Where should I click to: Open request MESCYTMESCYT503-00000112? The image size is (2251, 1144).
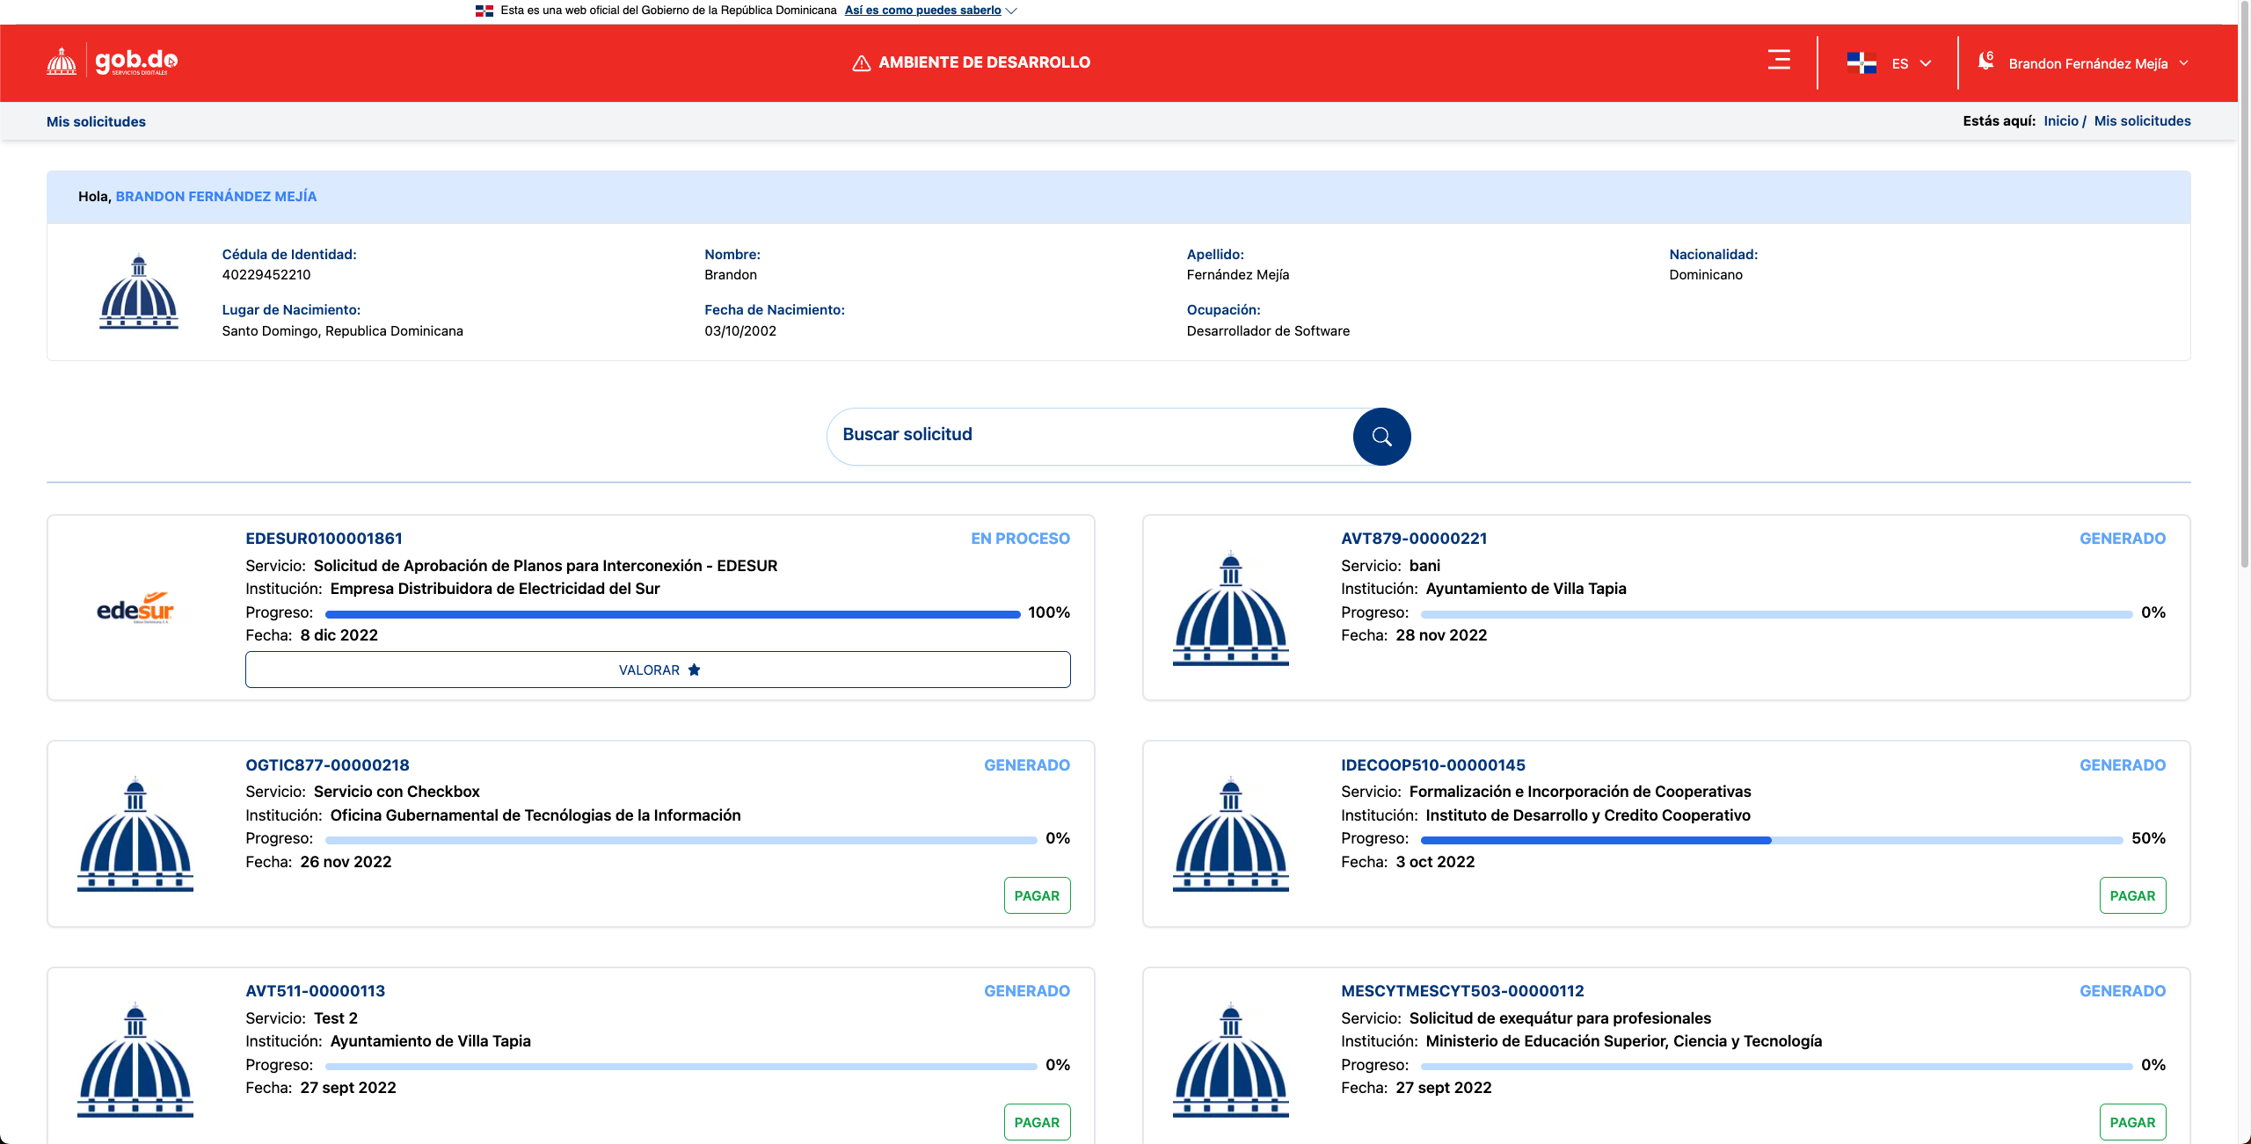[x=1462, y=991]
